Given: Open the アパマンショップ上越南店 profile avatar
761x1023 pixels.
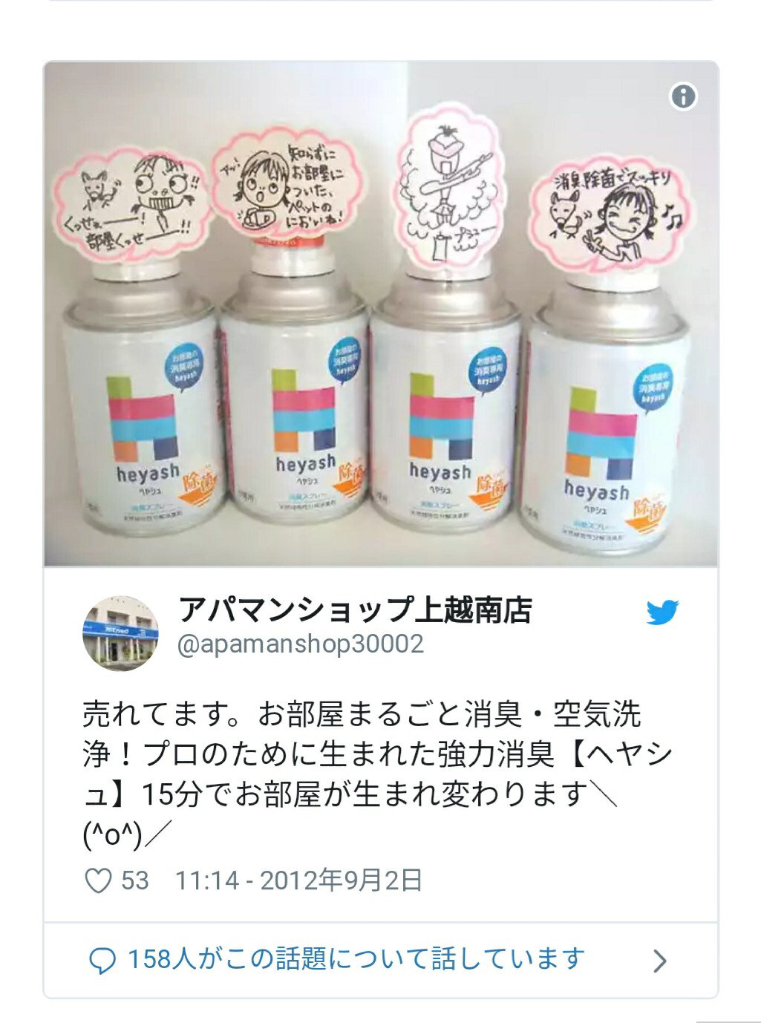Looking at the screenshot, I should click(x=120, y=628).
